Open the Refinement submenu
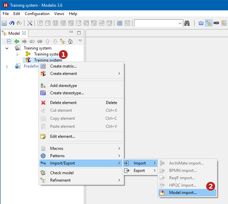This screenshot has width=228, height=204. pos(82,180)
